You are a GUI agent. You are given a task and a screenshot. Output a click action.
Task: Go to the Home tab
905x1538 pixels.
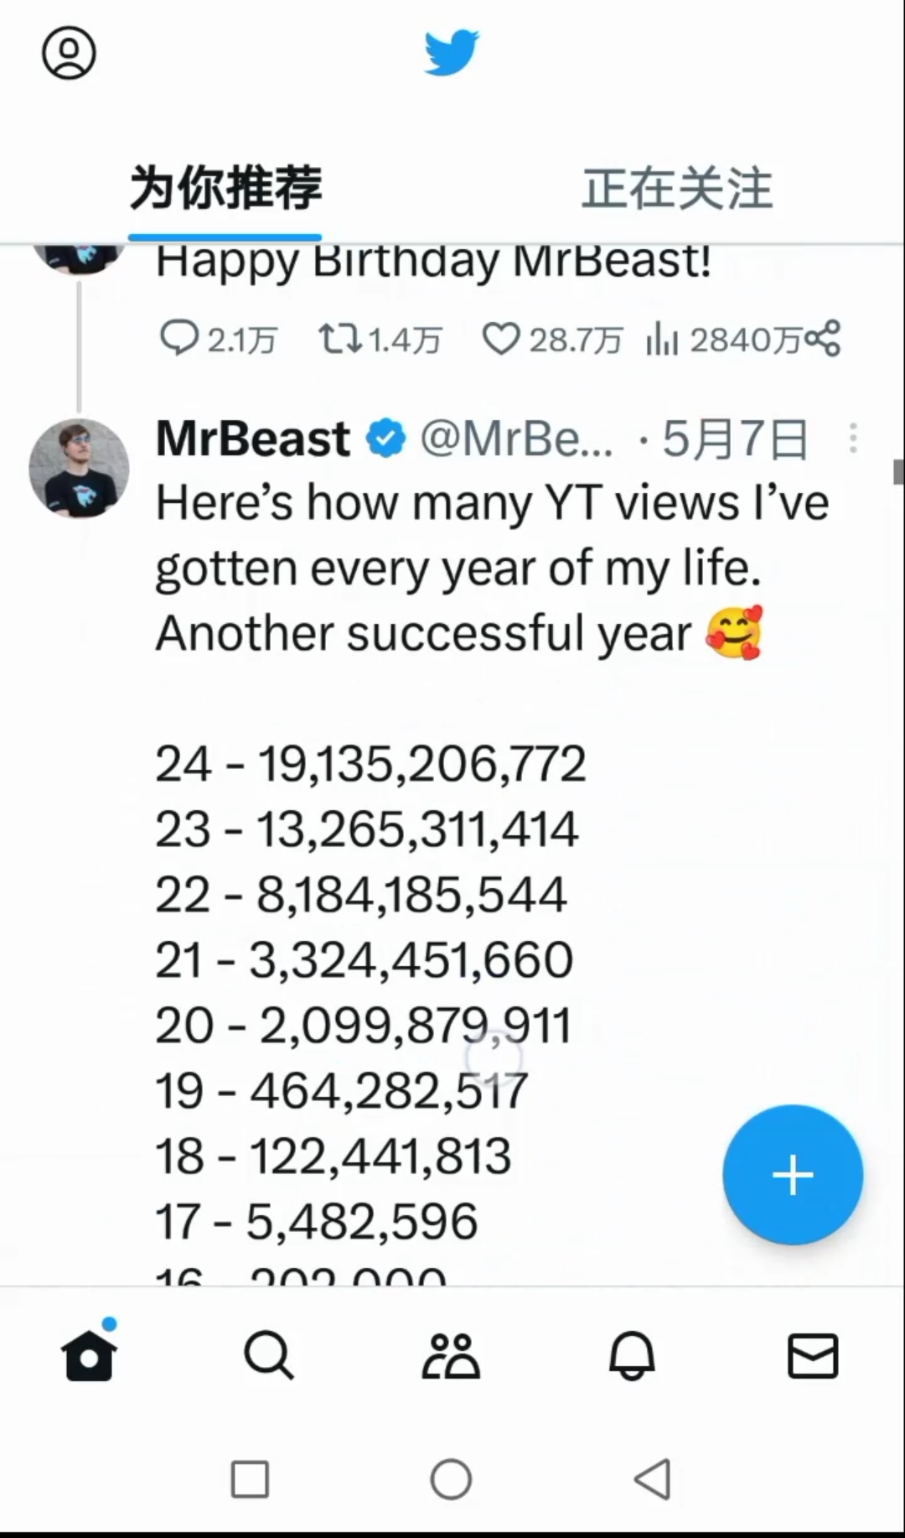point(89,1355)
